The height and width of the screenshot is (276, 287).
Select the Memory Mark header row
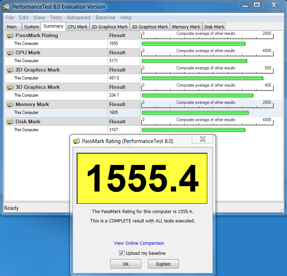(73, 104)
